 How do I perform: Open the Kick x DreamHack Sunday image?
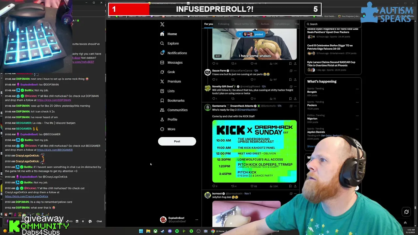coord(254,151)
